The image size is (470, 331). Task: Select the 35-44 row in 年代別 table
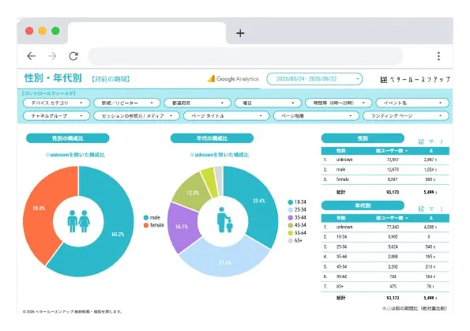pos(385,257)
